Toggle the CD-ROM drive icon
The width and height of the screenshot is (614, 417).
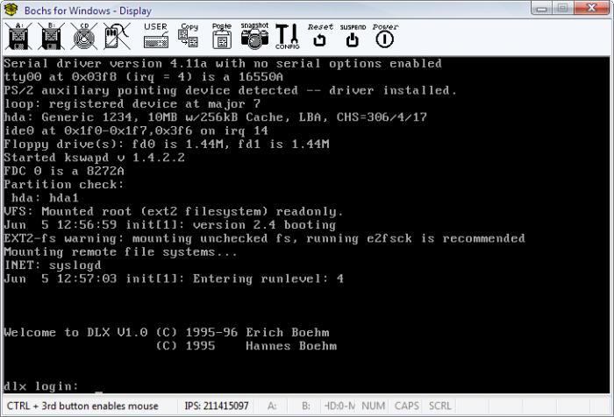84,37
